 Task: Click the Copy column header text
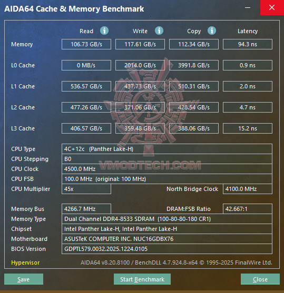coord(194,31)
